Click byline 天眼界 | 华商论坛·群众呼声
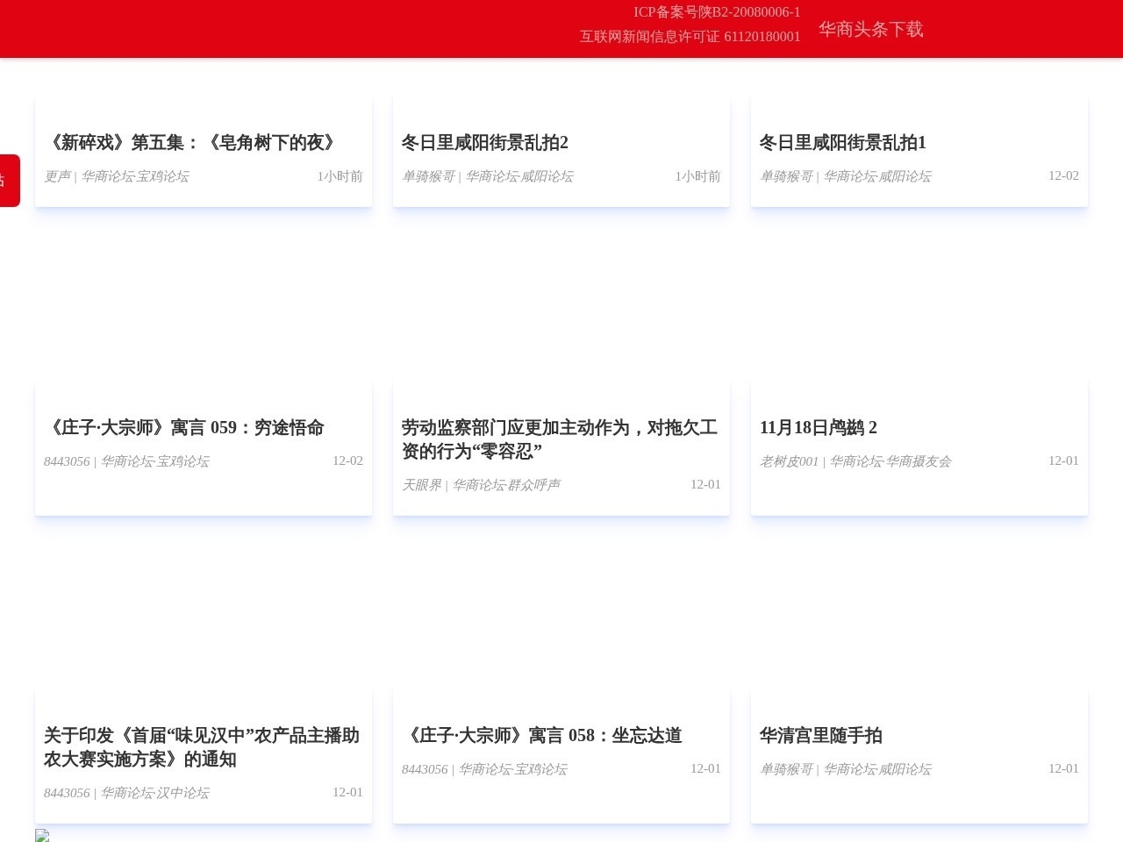This screenshot has height=842, width=1123. [x=481, y=485]
